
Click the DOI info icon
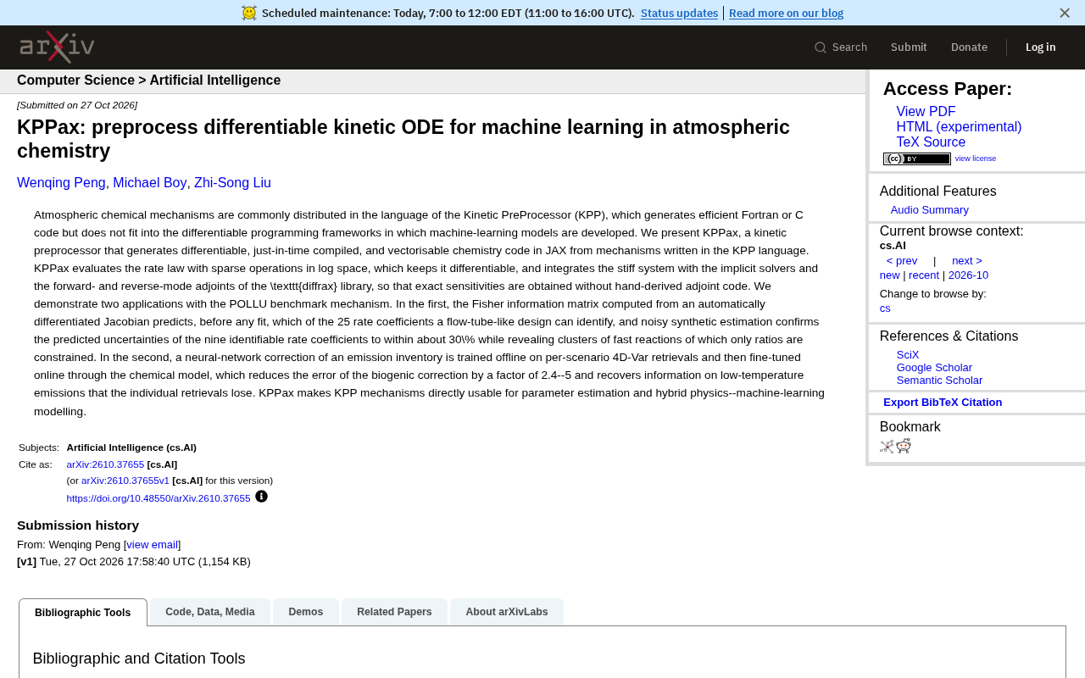click(261, 497)
